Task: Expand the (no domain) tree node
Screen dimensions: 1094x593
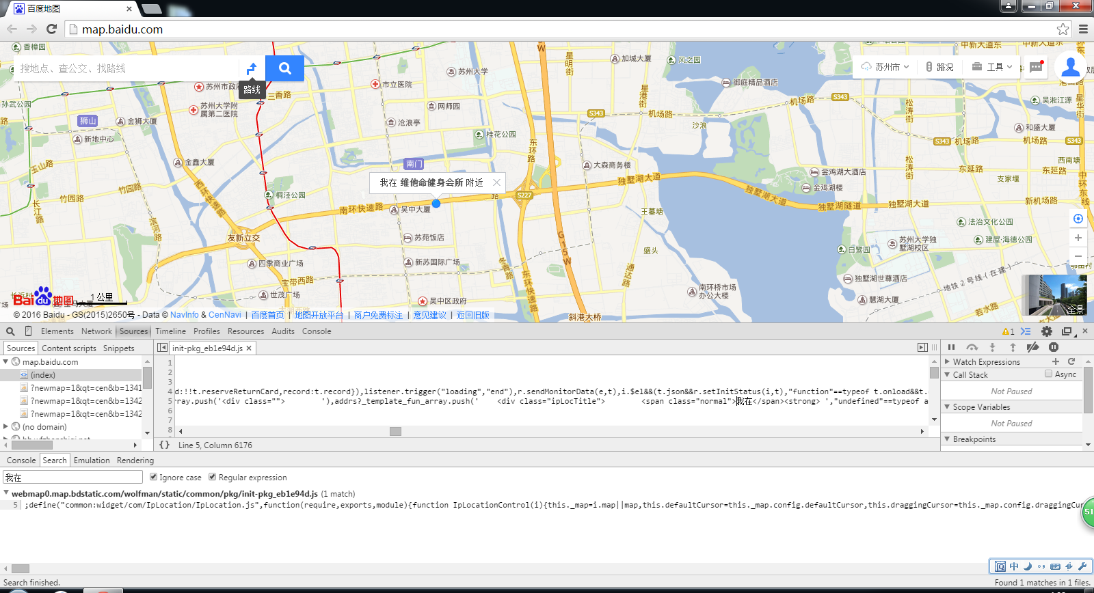Action: point(5,426)
